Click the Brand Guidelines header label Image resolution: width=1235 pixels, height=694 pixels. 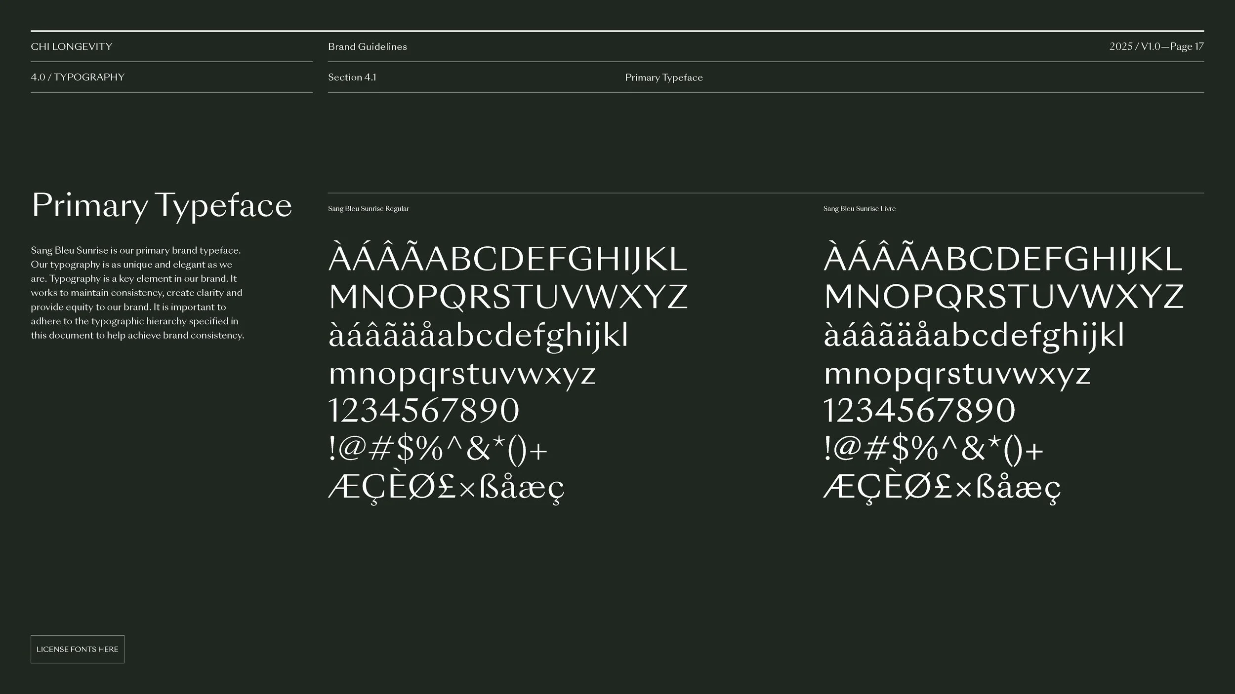pyautogui.click(x=367, y=47)
